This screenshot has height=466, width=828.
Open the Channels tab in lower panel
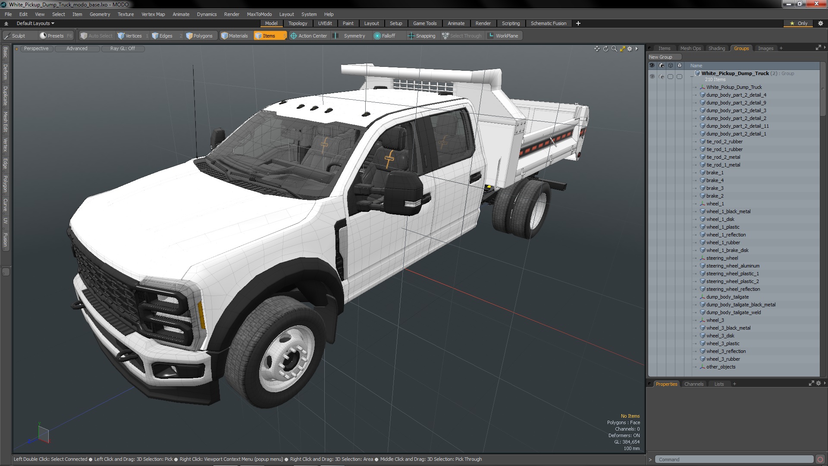(x=693, y=384)
